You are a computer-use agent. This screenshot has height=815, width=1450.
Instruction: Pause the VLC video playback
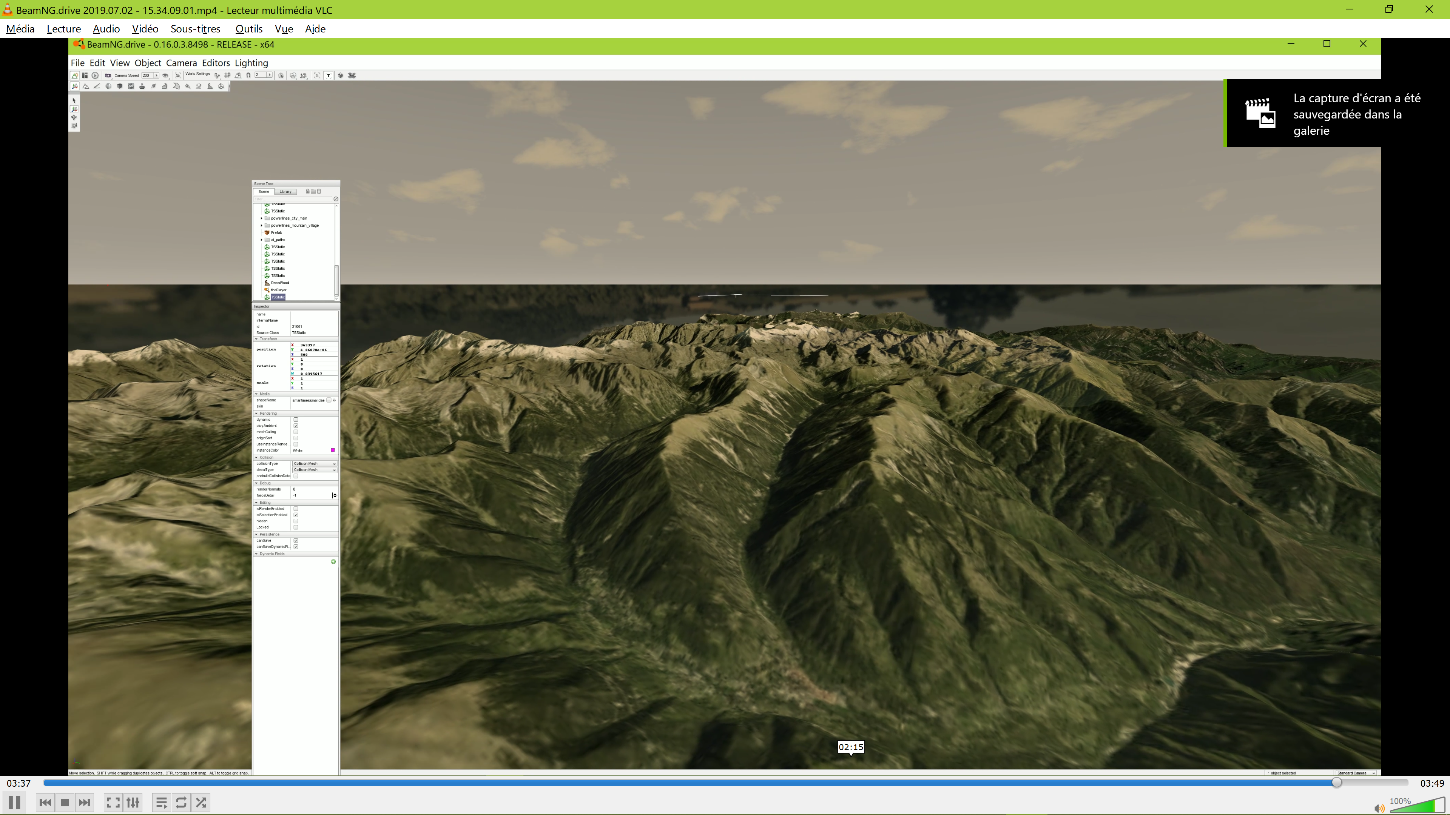[15, 803]
